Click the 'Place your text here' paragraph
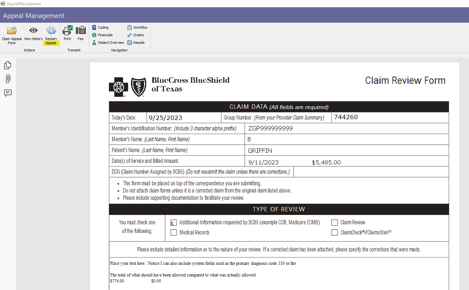469x290 pixels. pos(203,263)
